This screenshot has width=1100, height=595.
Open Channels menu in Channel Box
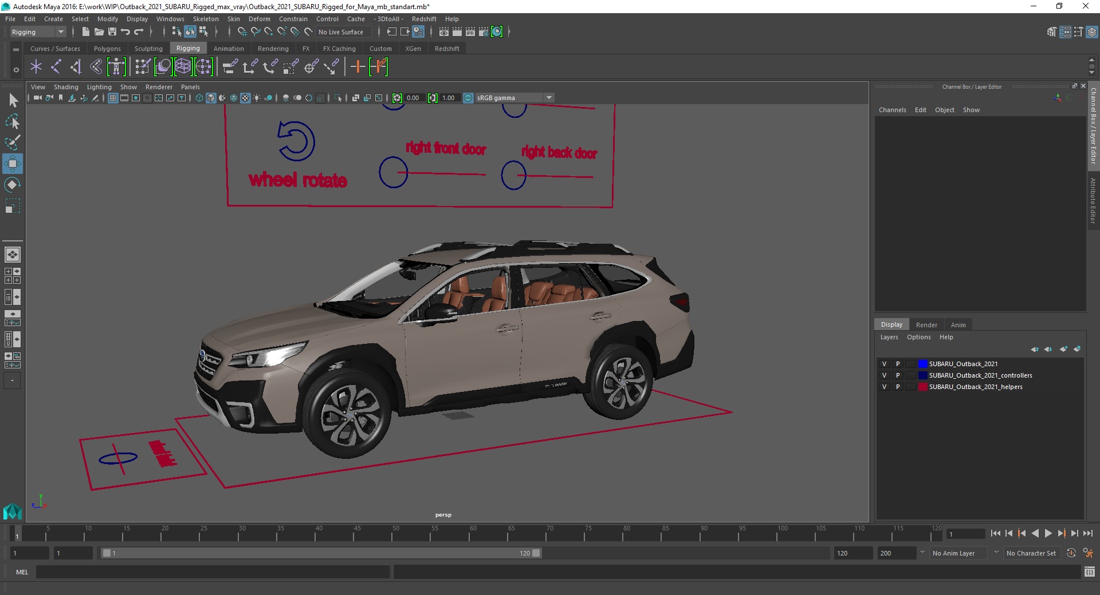pos(893,110)
